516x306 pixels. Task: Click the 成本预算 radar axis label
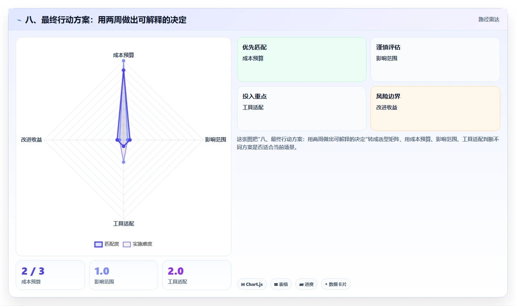tap(123, 55)
